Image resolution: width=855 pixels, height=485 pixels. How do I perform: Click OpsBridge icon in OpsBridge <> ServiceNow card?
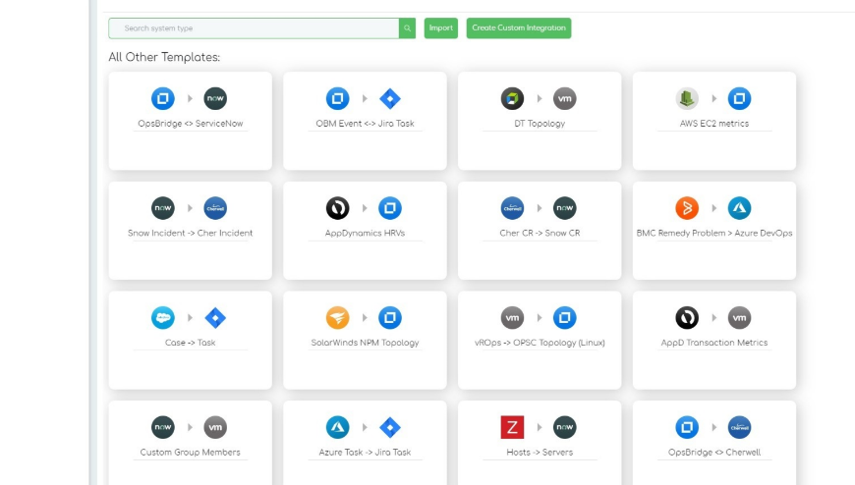163,98
